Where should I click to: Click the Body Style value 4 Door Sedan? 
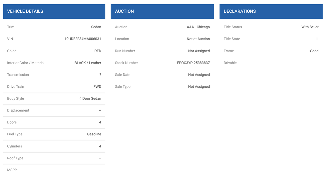(90, 99)
